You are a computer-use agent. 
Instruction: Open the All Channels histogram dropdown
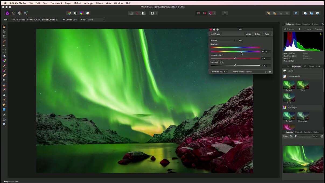292,29
